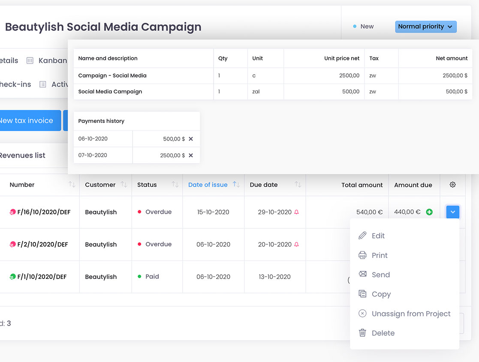479x362 pixels.
Task: Click the green icon beside F/1/10/2020/DEF
Action: [12, 277]
